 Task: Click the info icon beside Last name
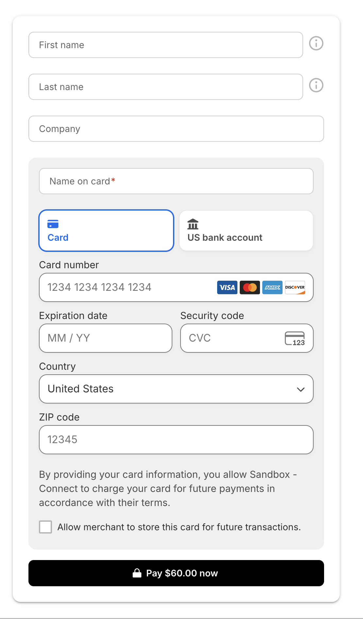[316, 85]
